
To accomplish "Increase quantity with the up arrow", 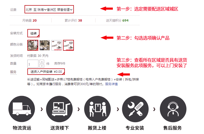I will (42, 62).
